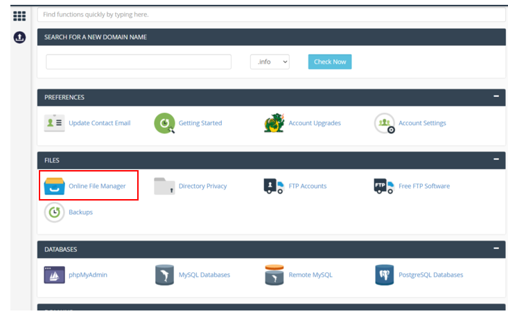The width and height of the screenshot is (508, 316).
Task: Open the Update Contact Email link
Action: 99,123
